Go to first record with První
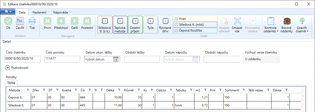Screen dimensions: 315x112 (48, 21)
